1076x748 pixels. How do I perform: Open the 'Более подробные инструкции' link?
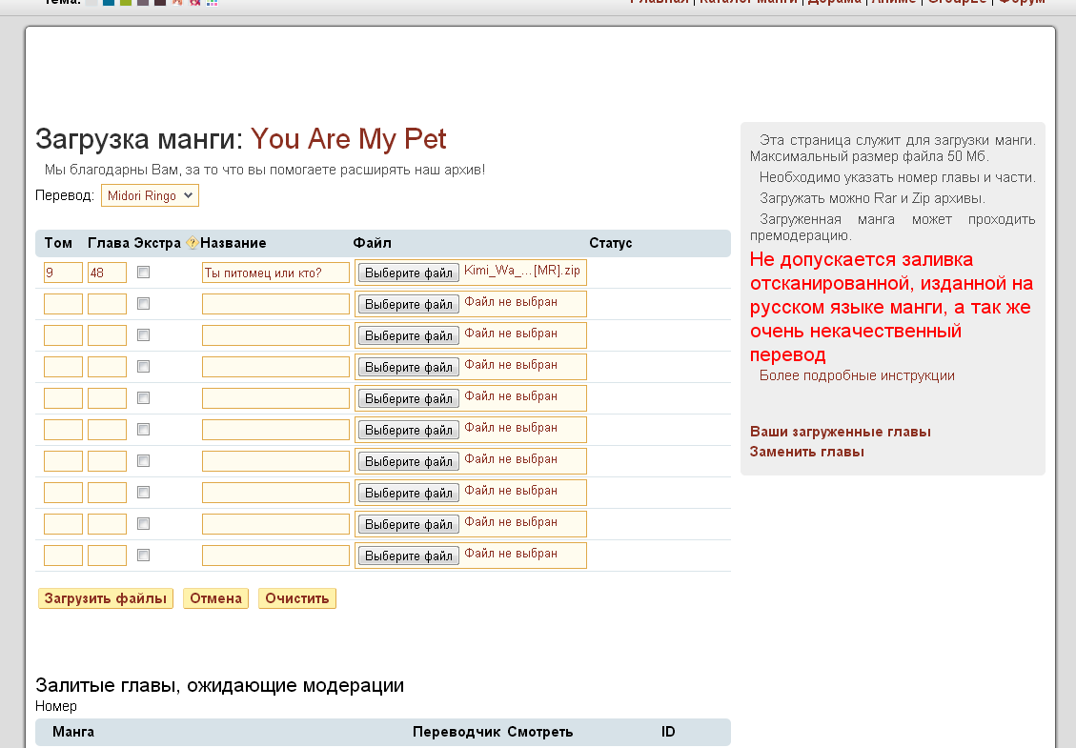857,375
